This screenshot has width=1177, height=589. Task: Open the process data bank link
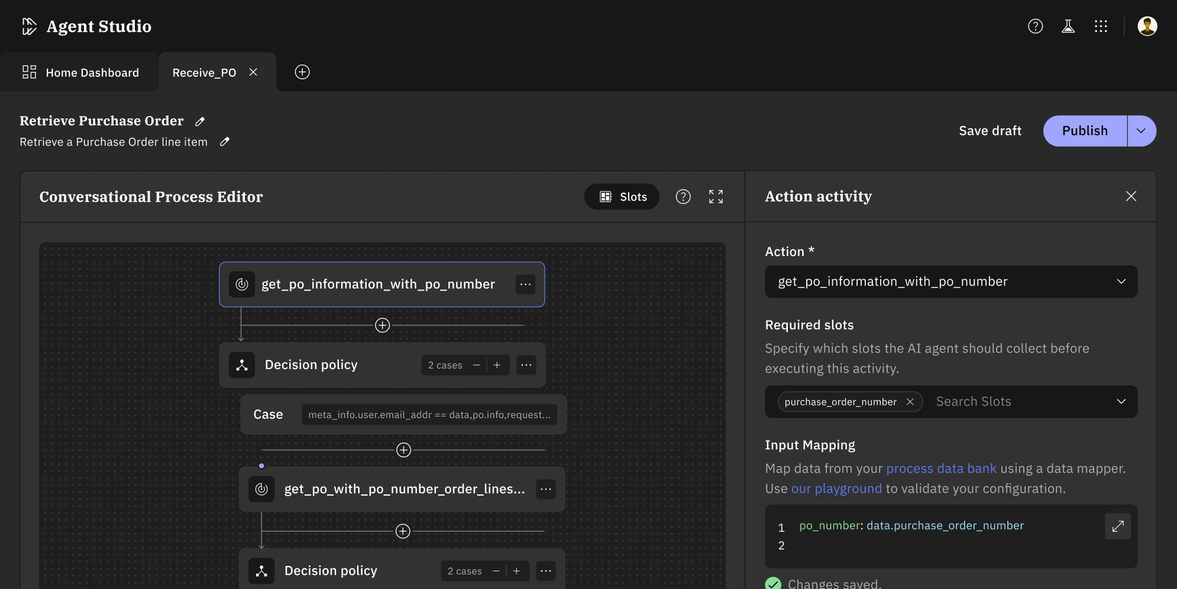pos(941,468)
